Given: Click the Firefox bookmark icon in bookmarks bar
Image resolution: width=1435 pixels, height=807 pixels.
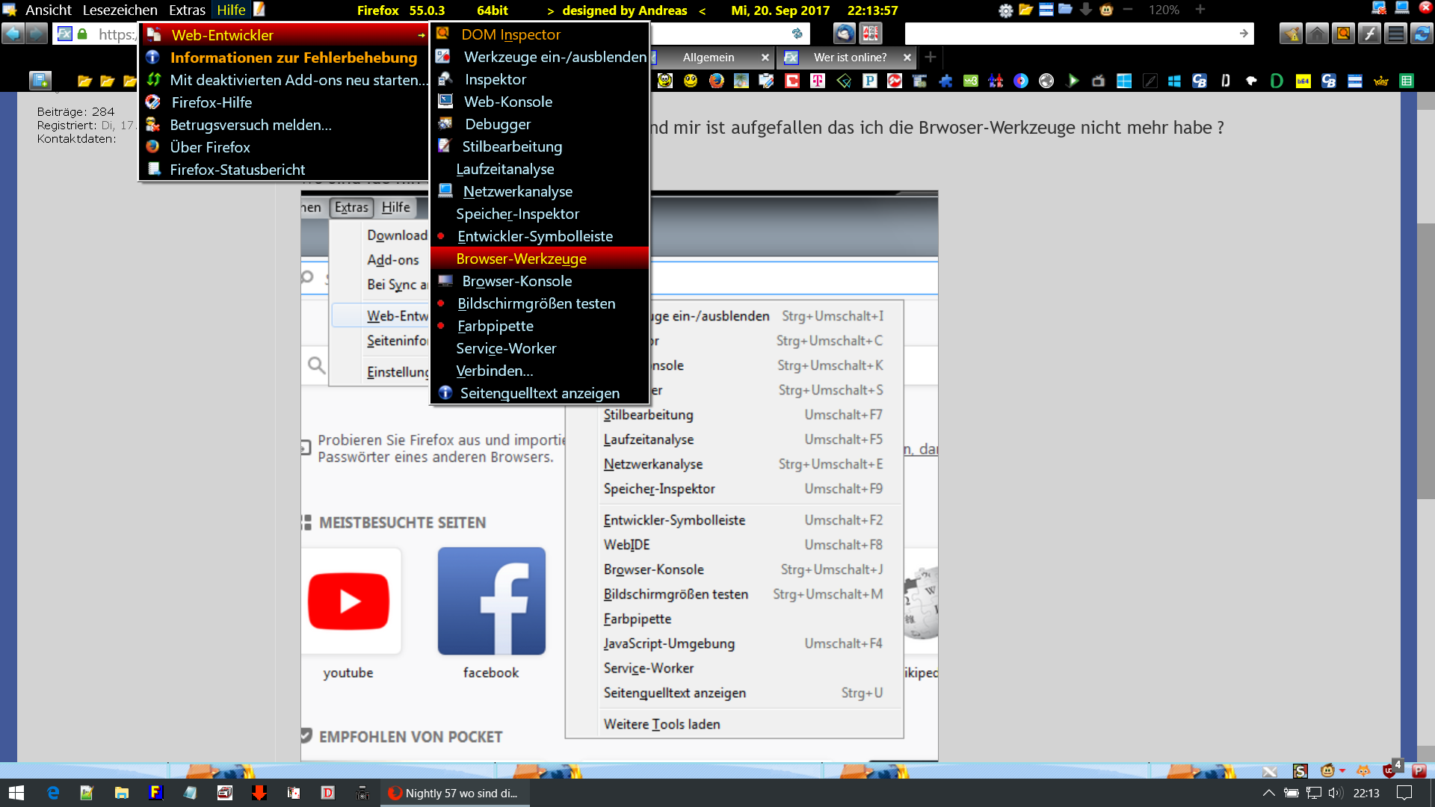Looking at the screenshot, I should (716, 81).
